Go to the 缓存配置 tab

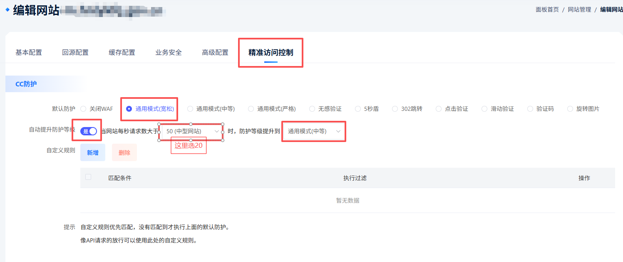(x=122, y=53)
